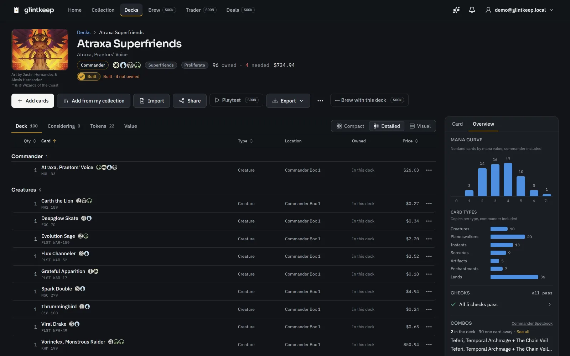
Task: Click the Share button
Action: click(x=190, y=101)
